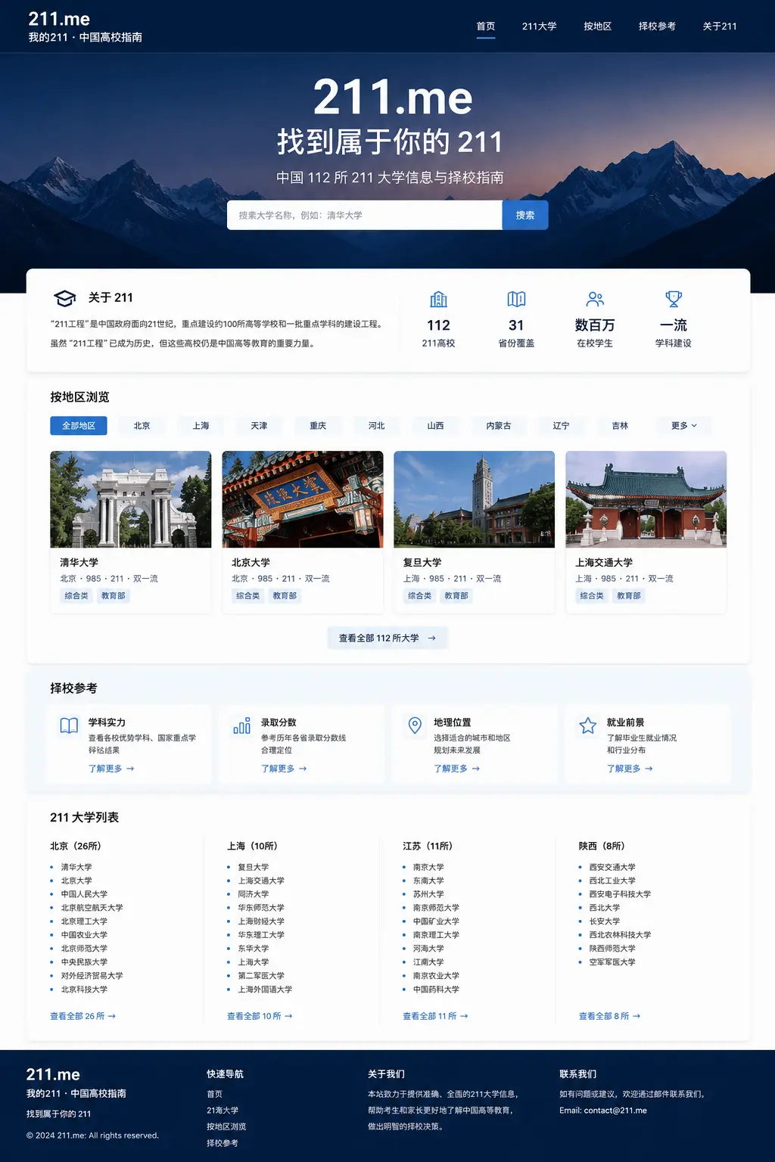The image size is (775, 1162).
Task: Click 了解更多 under 就业前景
Action: point(630,769)
